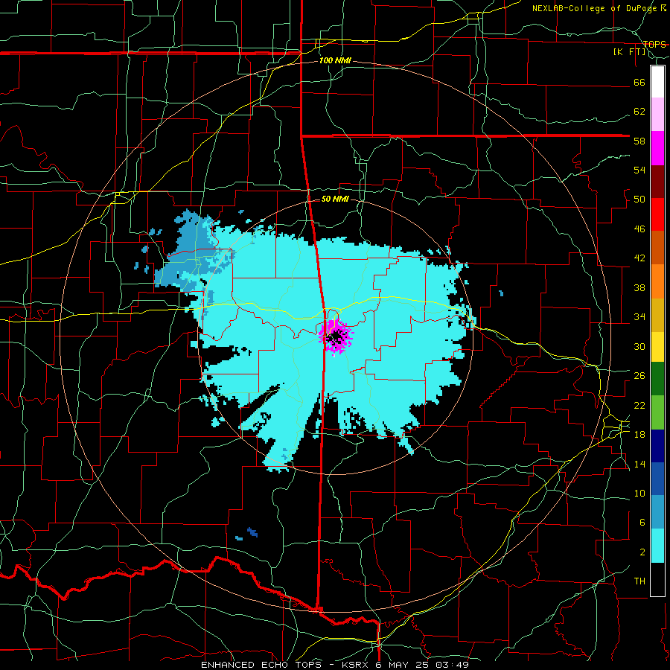The image size is (670, 670).
Task: Click the 'TOPS' legend title
Action: (654, 45)
